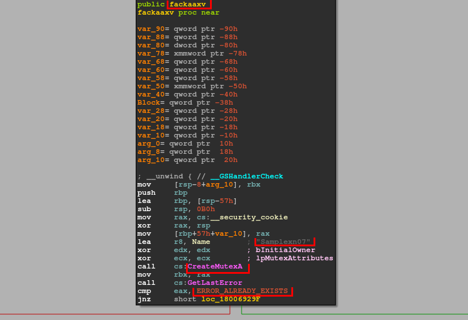Select the var_60 variable definition
The image size is (468, 320).
[x=187, y=70]
